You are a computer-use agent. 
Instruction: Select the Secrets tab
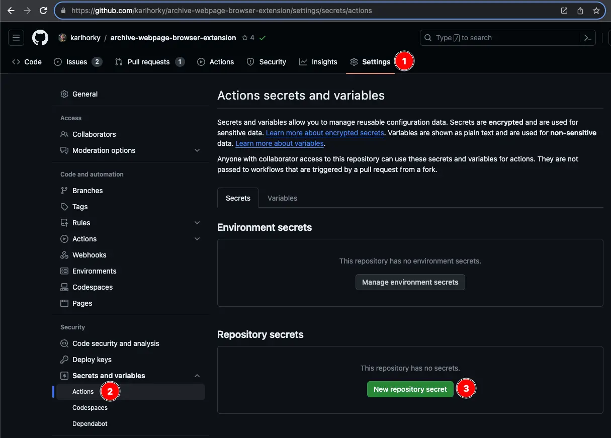tap(238, 198)
